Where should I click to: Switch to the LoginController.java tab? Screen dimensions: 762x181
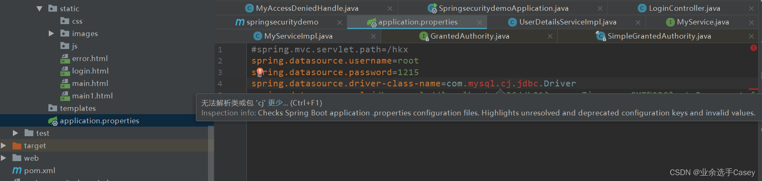click(x=684, y=8)
